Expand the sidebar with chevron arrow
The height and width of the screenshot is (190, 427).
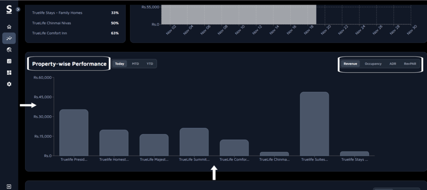click(18, 9)
